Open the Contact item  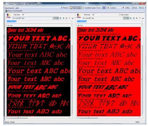click(112, 8)
